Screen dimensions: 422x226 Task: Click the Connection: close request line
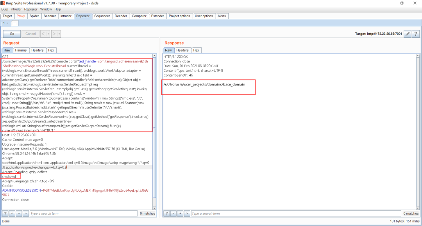[x=15, y=200]
